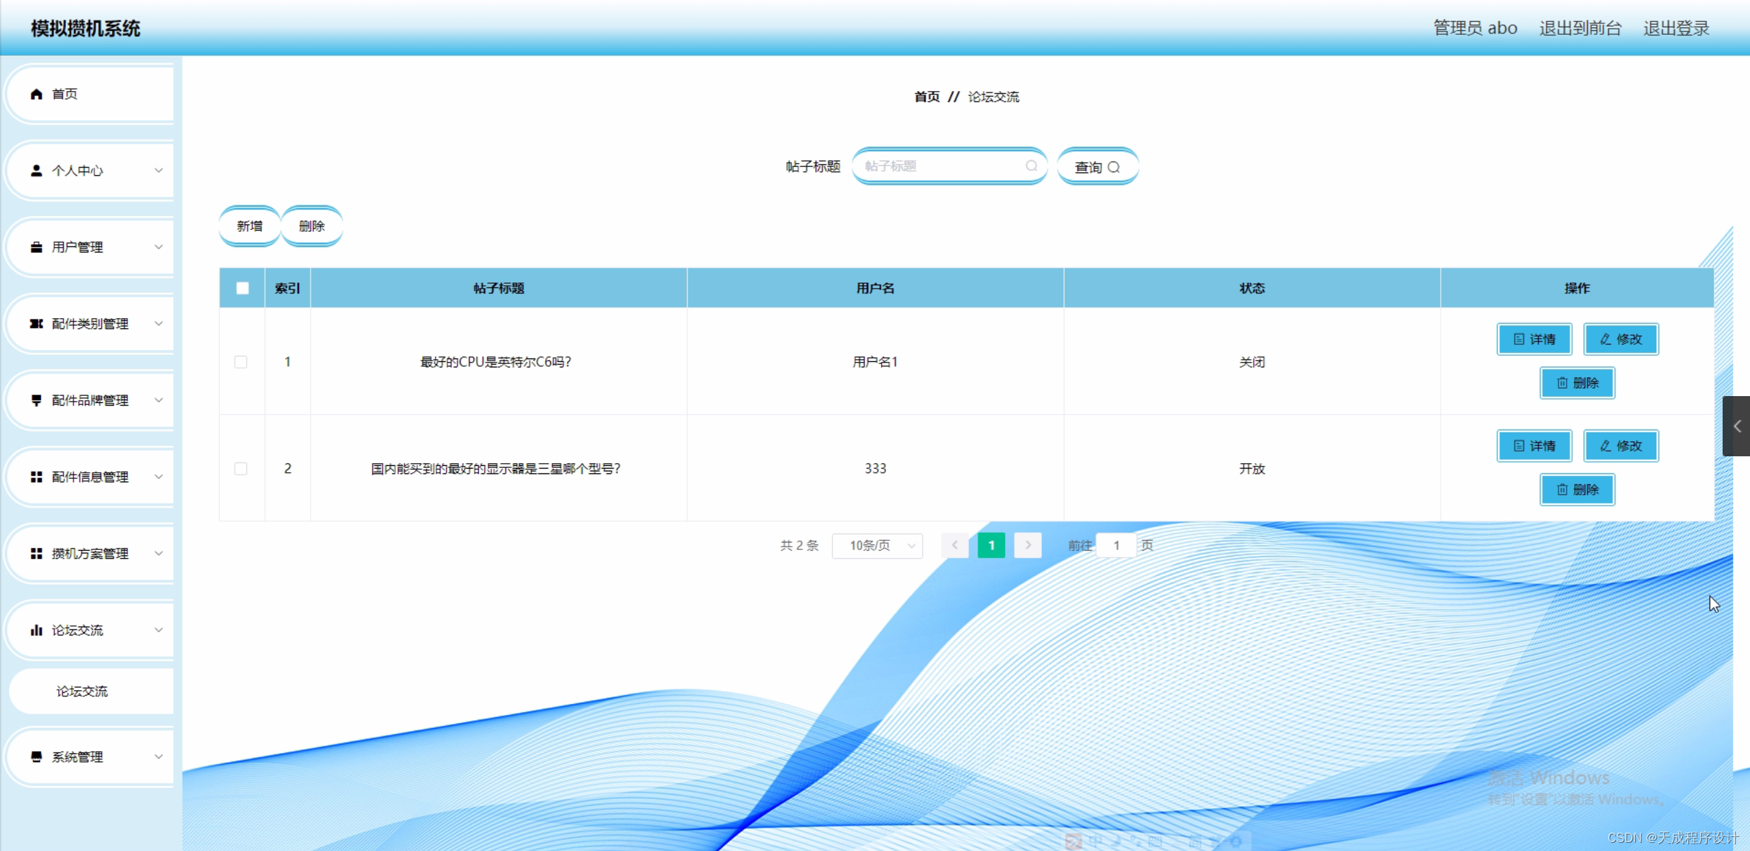Check the row 2 checkbox
Screen dimensions: 1750x851
241,469
